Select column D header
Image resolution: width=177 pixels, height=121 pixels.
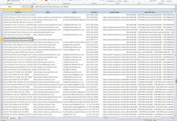[74, 10]
